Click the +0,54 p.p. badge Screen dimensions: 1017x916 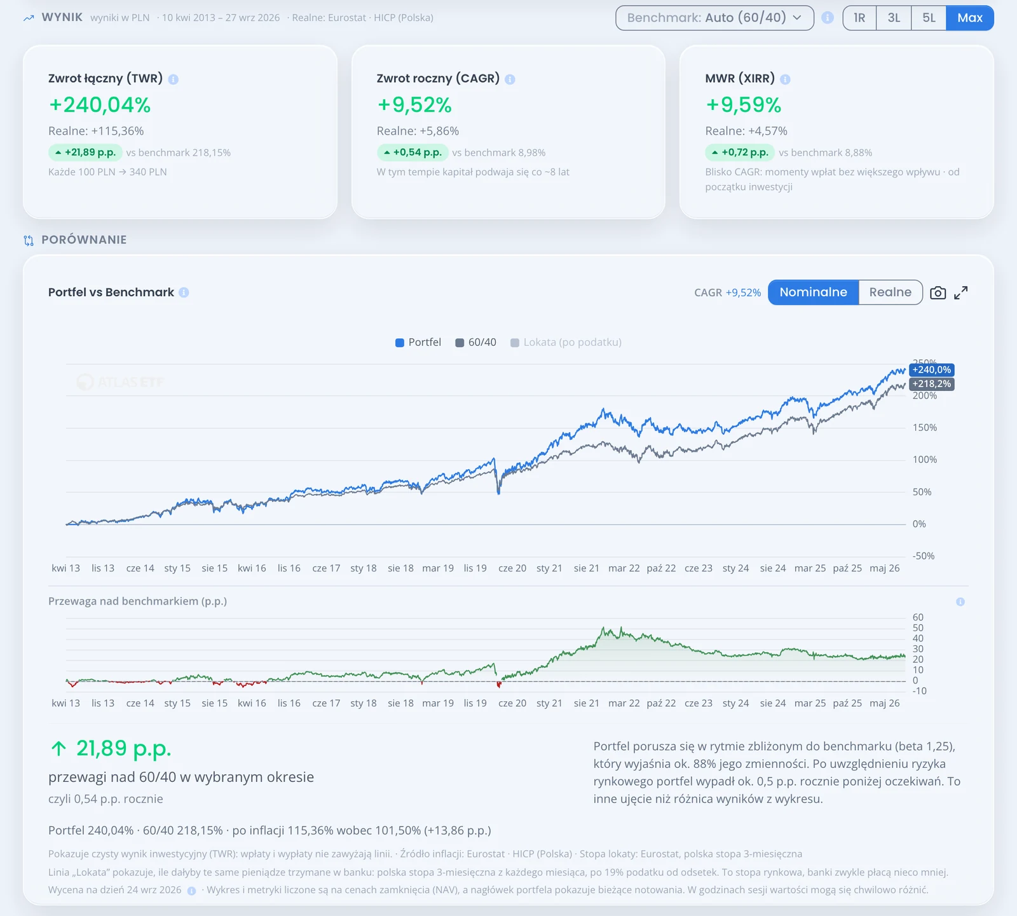[413, 153]
